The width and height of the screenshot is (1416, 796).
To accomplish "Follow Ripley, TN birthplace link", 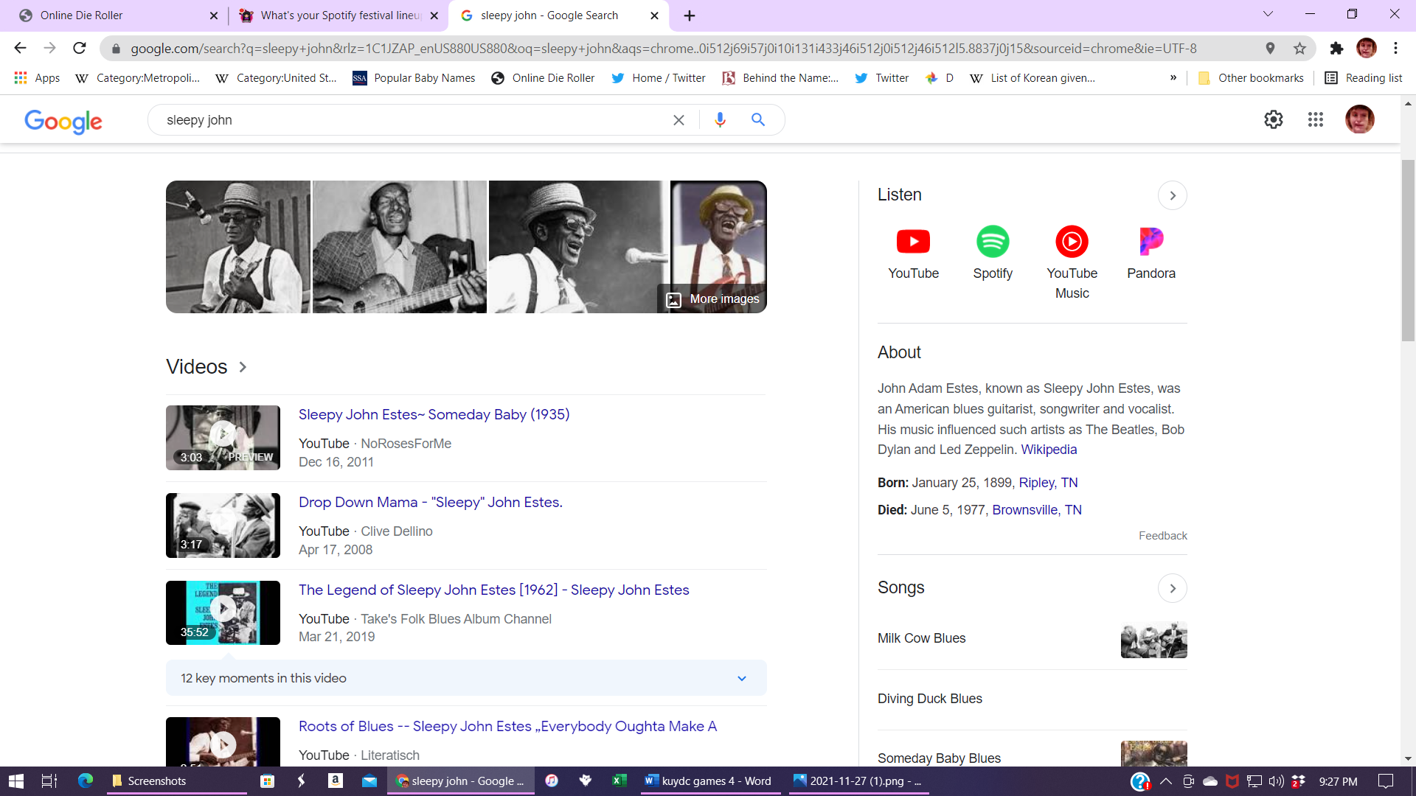I will pos(1048,483).
